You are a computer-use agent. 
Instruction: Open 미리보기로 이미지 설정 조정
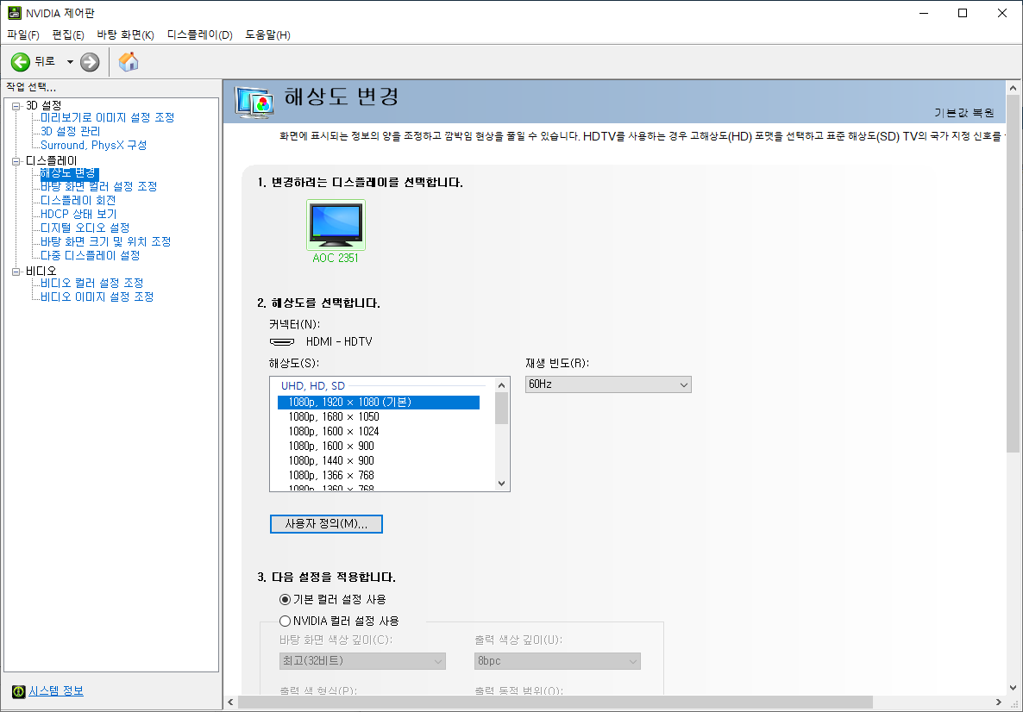108,118
